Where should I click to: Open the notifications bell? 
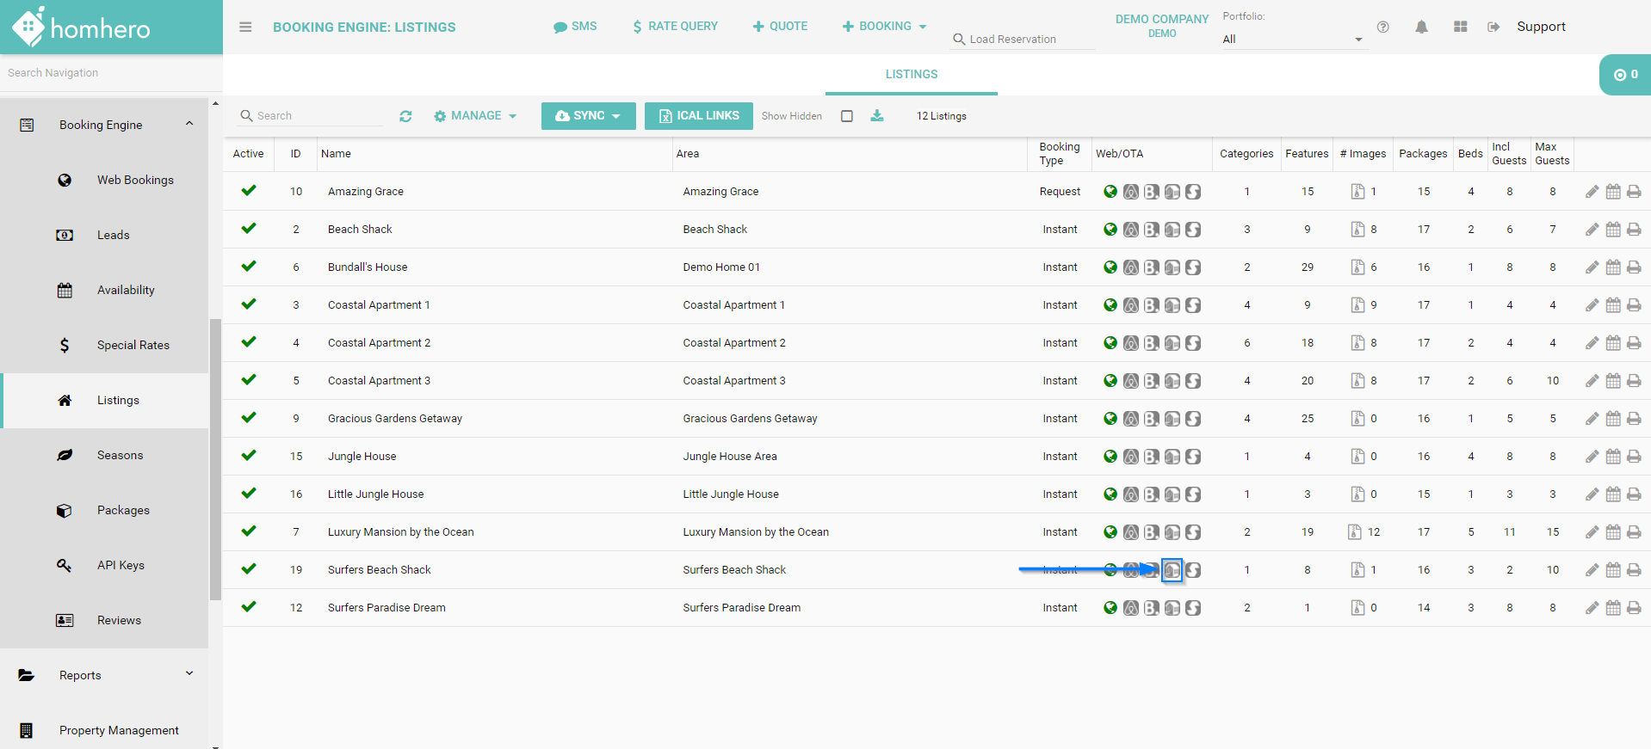[1421, 27]
